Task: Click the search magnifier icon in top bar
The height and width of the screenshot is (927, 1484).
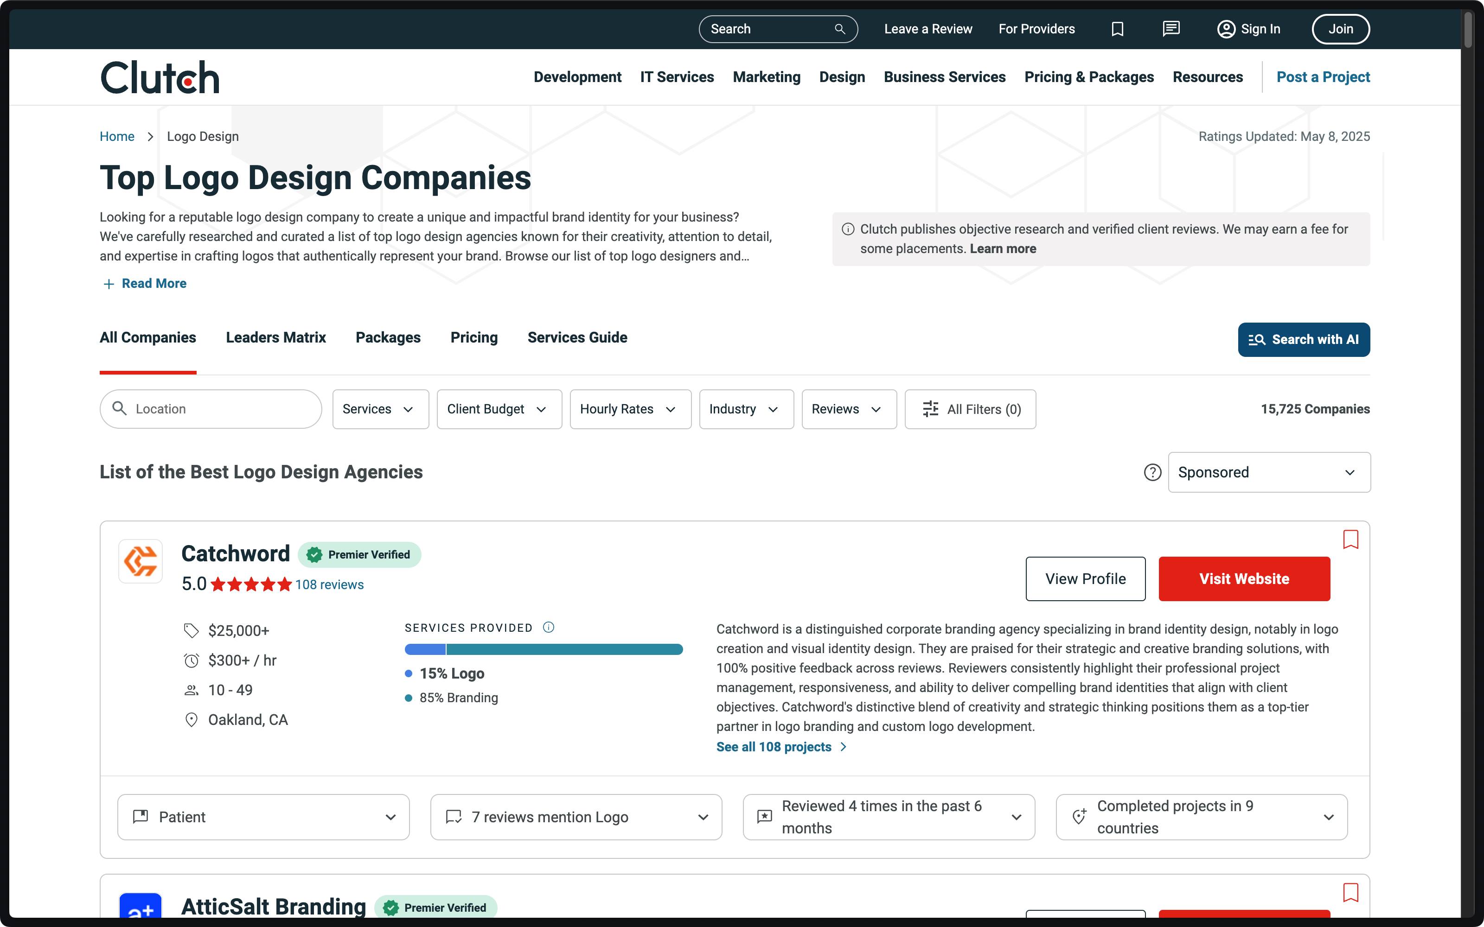Action: point(839,29)
